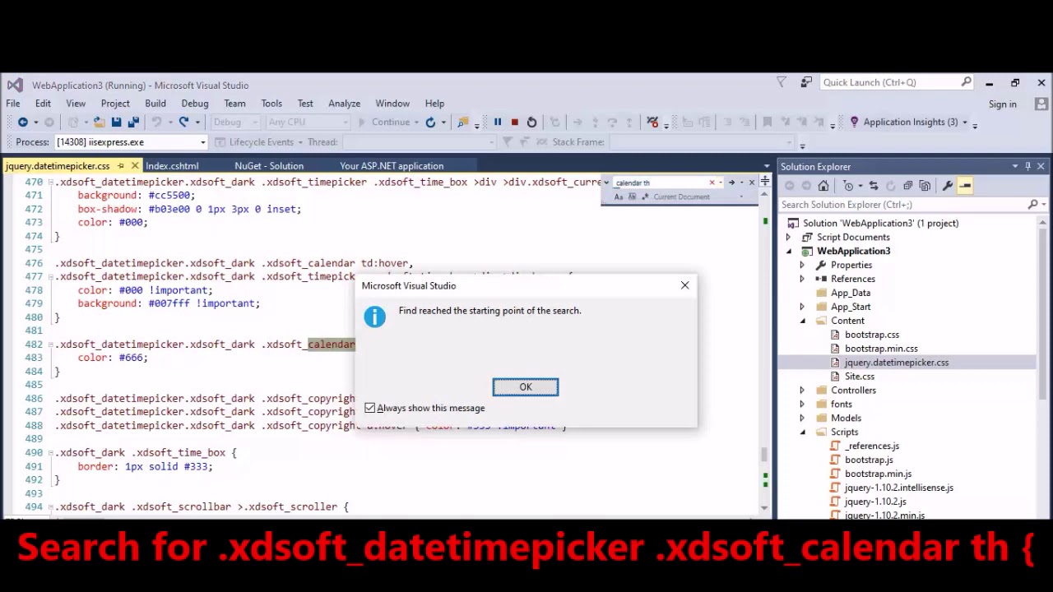
Task: Close the jquery.datetimepicker.css tab
Action: 135,166
